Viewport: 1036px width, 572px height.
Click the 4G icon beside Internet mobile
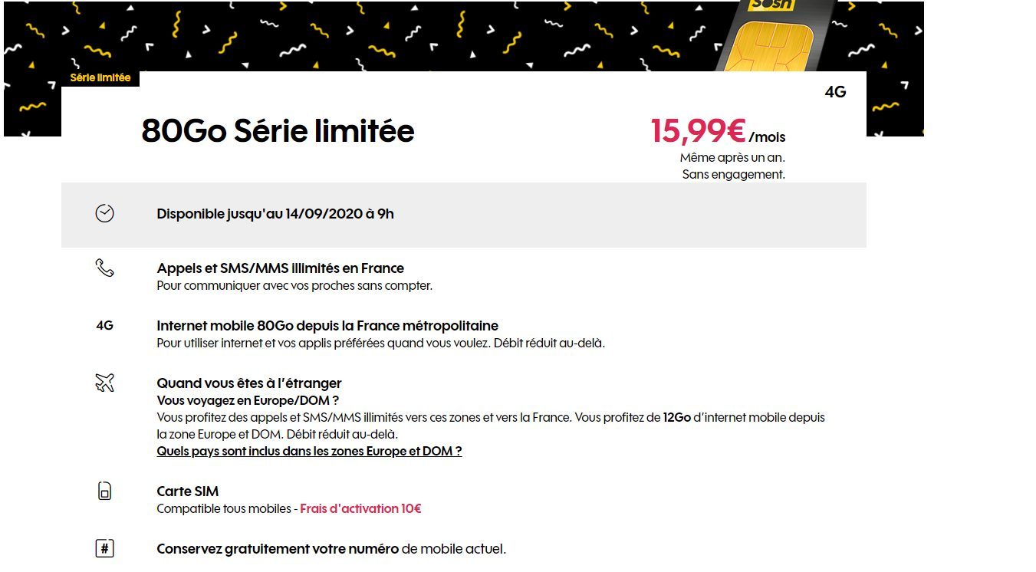coord(104,325)
